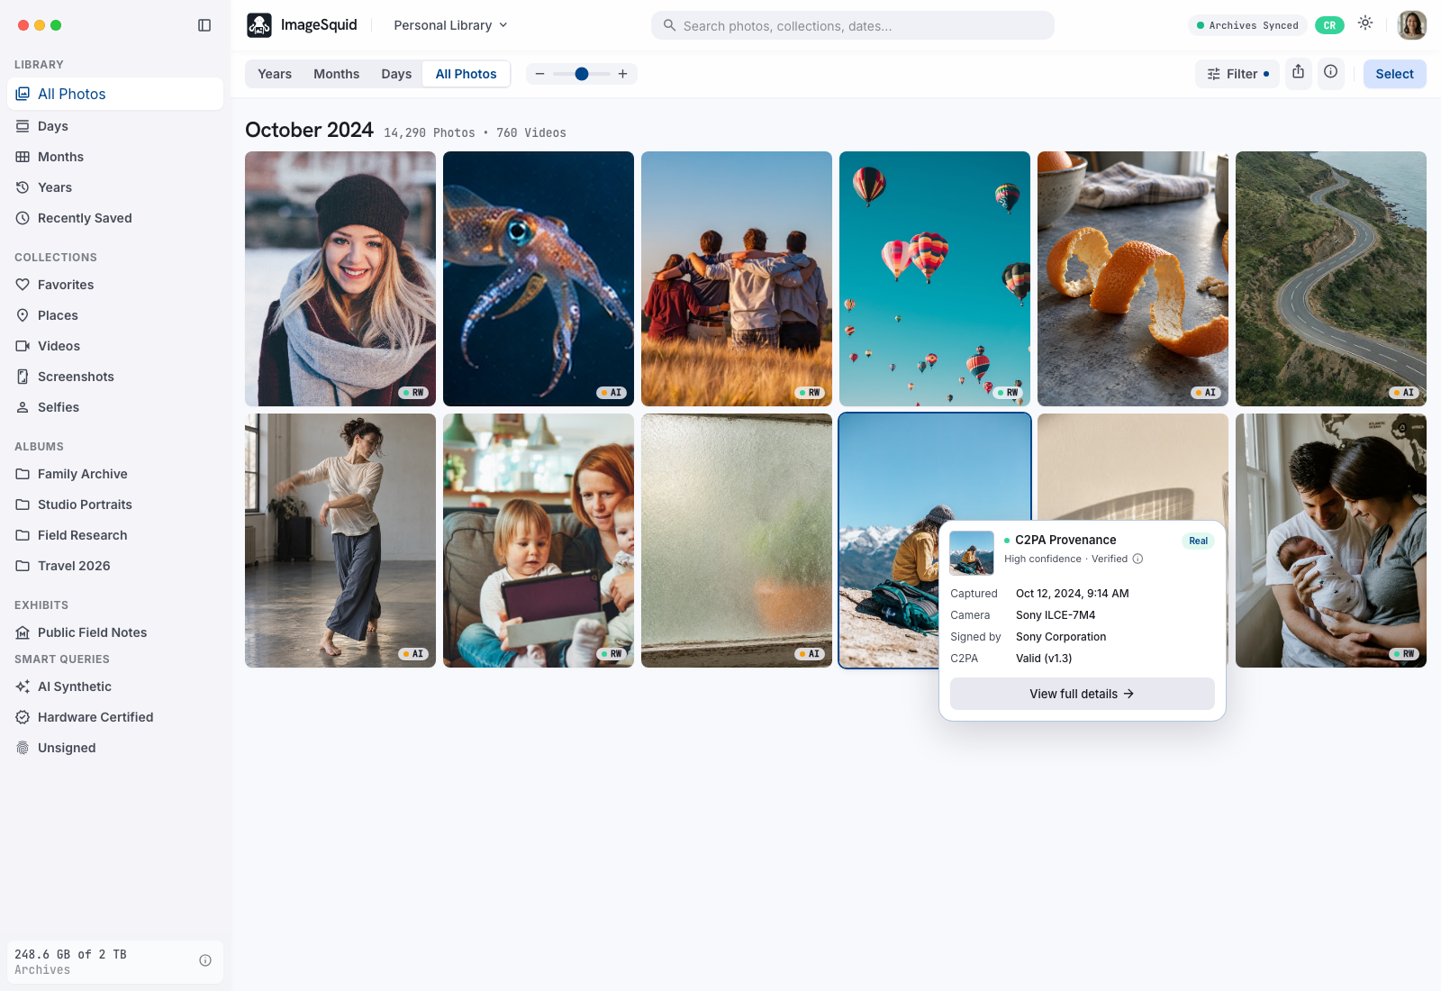The height and width of the screenshot is (991, 1441).
Task: Click the CR content credentials badge
Action: pyautogui.click(x=1329, y=25)
